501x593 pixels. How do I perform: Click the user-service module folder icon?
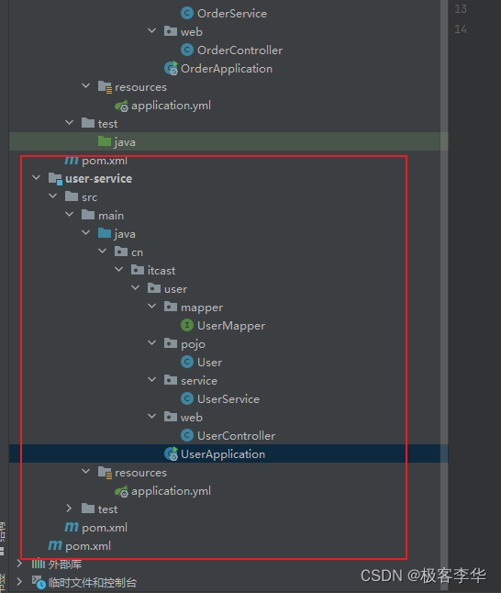(55, 178)
